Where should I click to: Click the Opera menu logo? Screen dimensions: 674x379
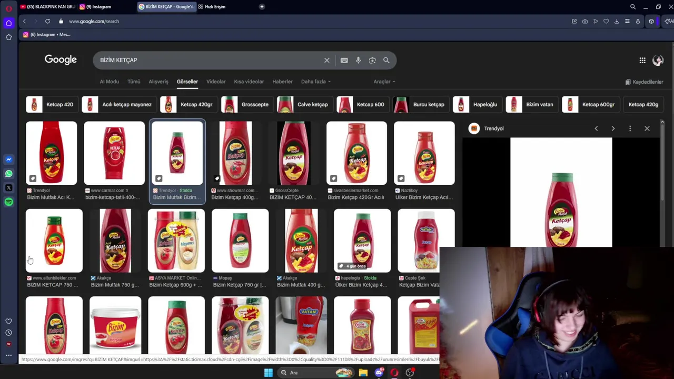pos(8,8)
